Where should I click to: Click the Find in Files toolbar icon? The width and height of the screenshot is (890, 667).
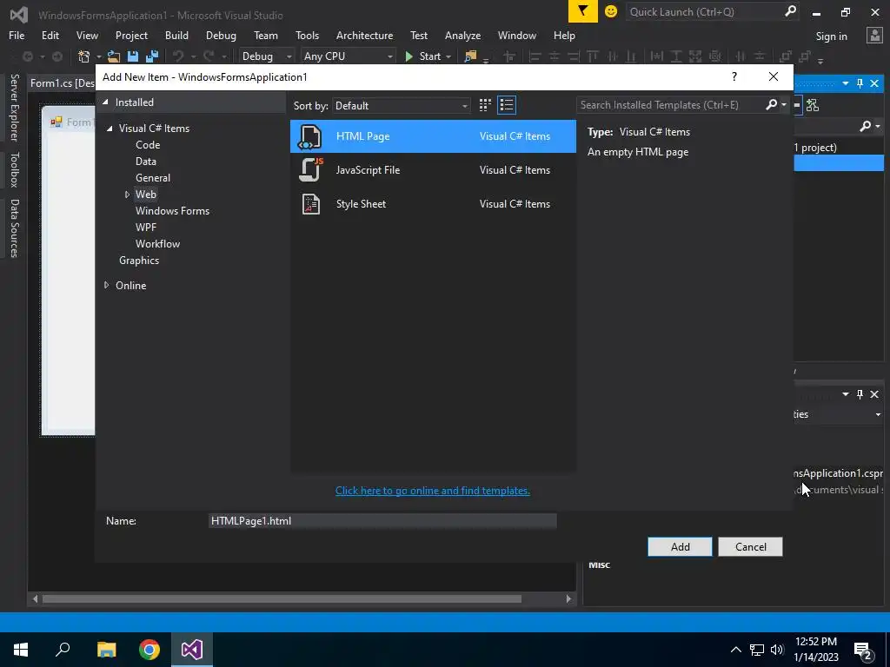[470, 56]
